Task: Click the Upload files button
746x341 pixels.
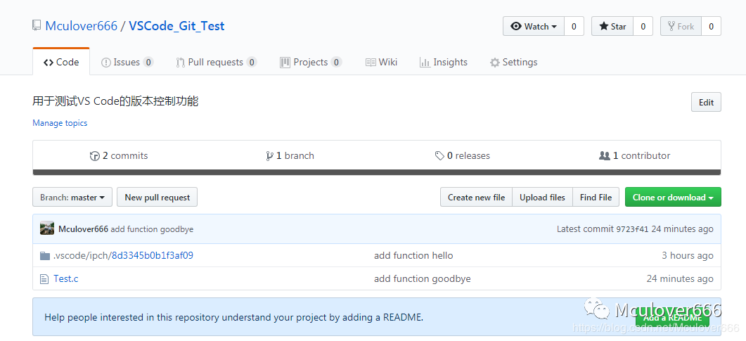Action: (x=542, y=198)
